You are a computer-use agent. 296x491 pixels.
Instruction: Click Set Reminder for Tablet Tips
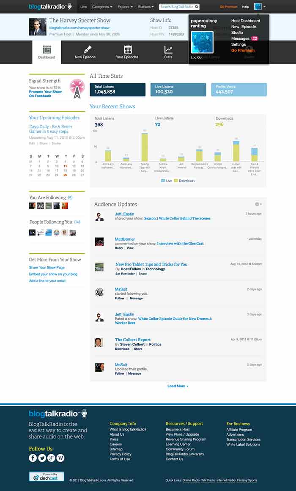coord(125,274)
